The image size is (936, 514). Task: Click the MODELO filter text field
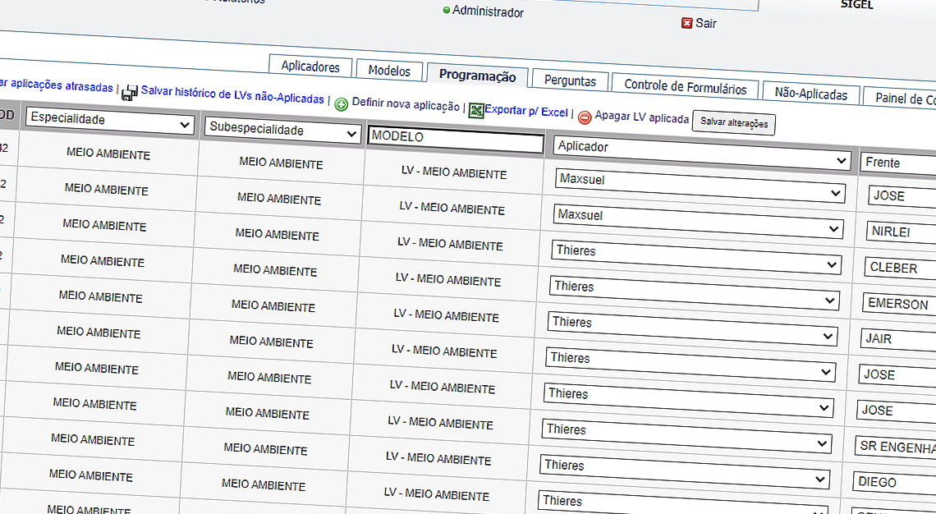[456, 140]
